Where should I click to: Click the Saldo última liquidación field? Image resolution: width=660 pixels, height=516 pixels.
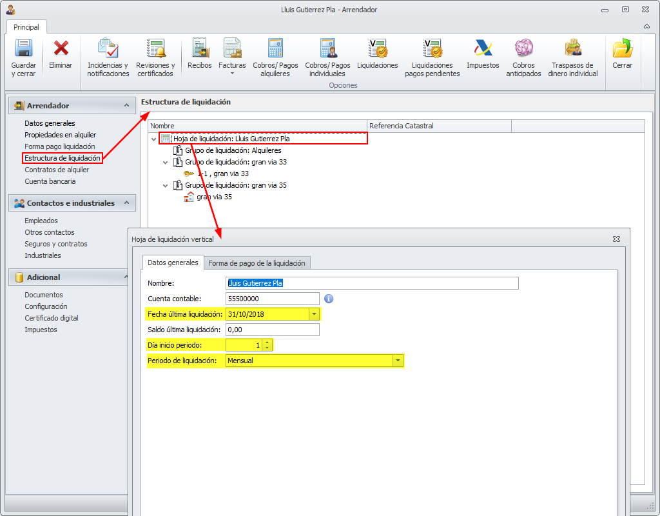point(273,330)
